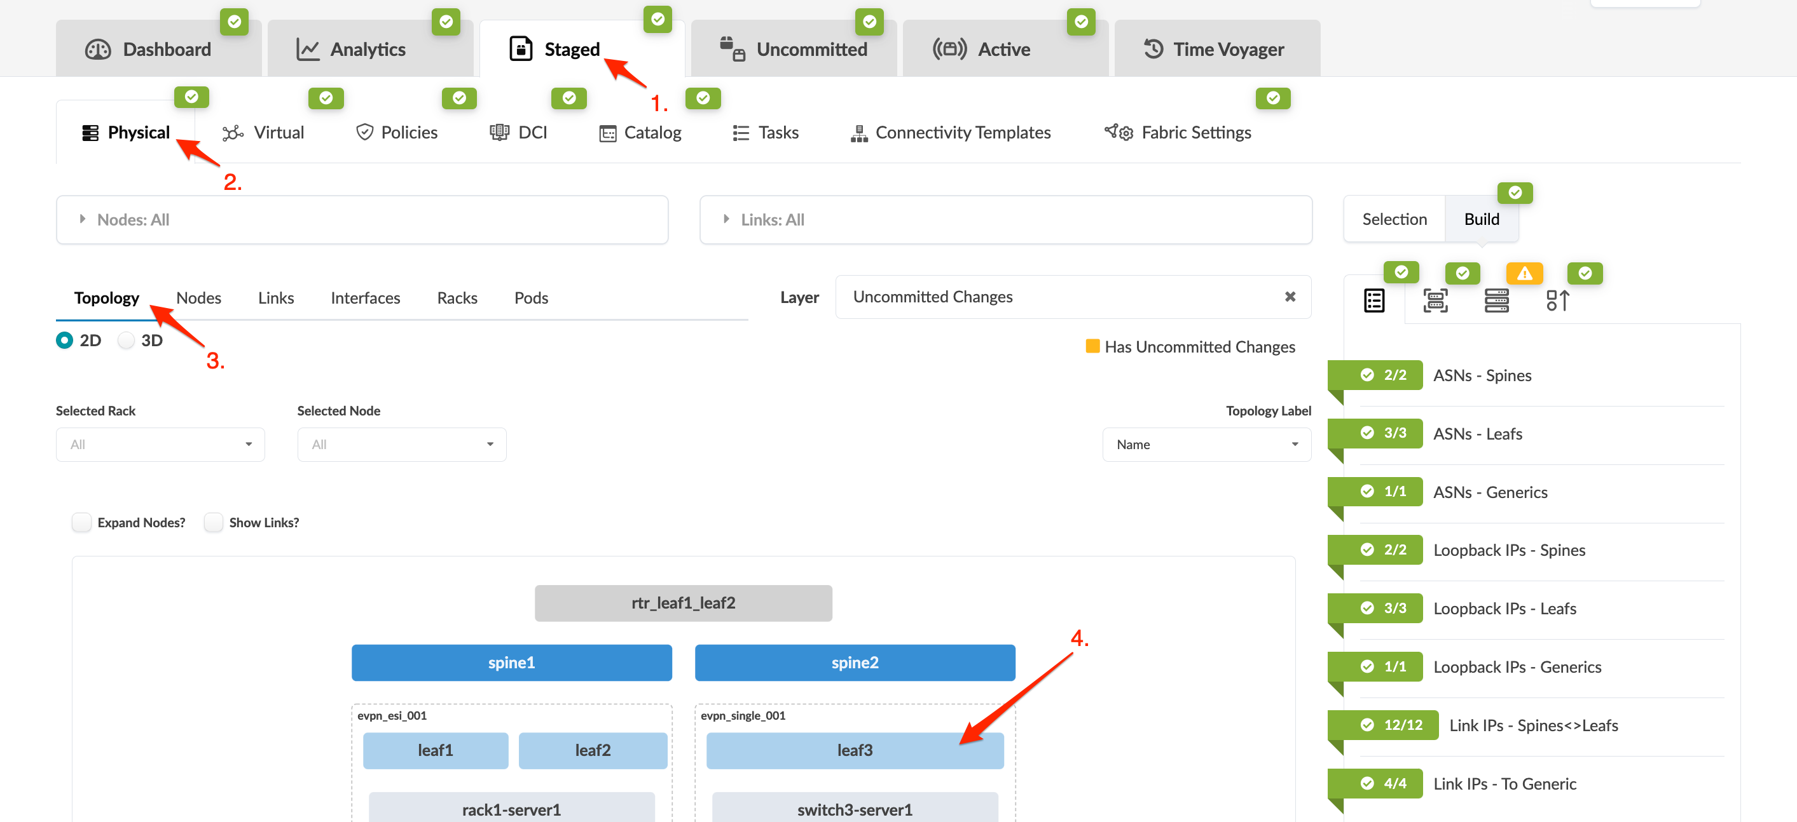Select the 3D view radio button

[127, 340]
